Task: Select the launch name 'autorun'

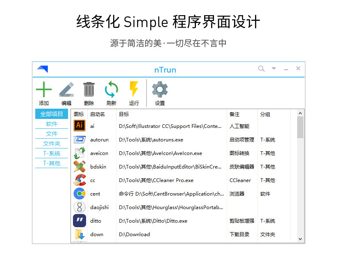Action: click(x=100, y=140)
